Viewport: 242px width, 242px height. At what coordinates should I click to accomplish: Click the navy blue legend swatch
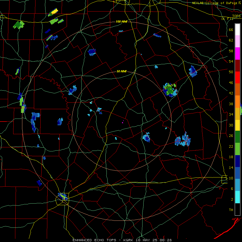pos(237,161)
